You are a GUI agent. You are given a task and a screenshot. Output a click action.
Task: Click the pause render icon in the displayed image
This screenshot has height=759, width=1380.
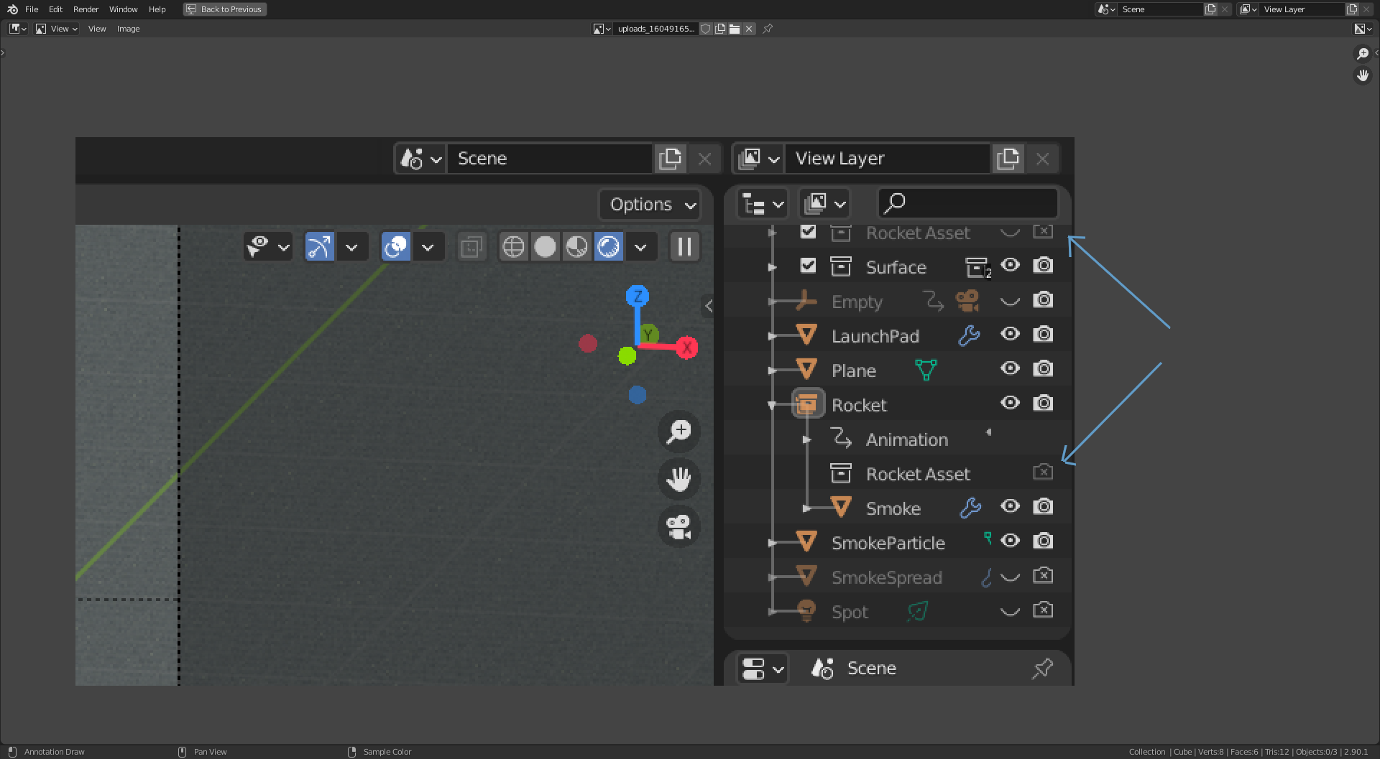685,247
